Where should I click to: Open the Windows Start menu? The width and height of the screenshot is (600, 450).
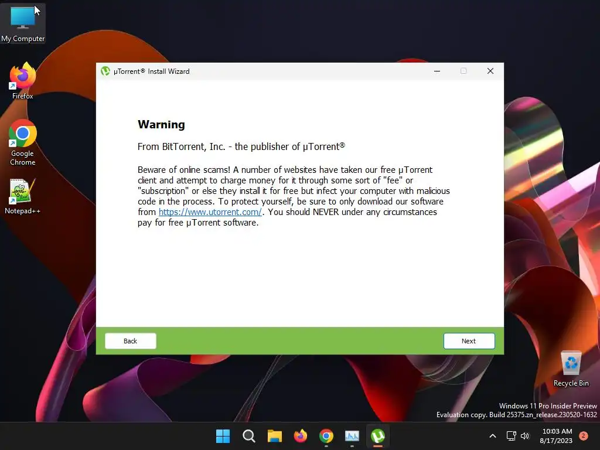click(223, 436)
